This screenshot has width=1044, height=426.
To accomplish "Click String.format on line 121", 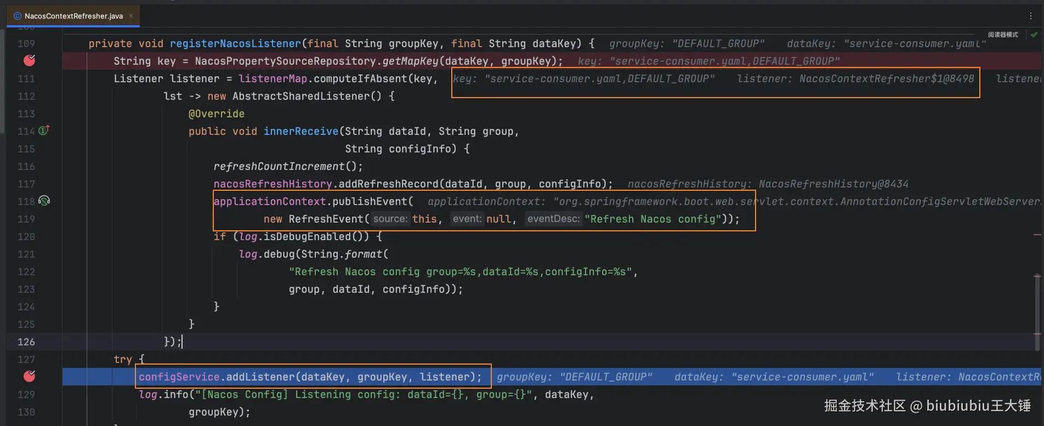I will (x=342, y=254).
